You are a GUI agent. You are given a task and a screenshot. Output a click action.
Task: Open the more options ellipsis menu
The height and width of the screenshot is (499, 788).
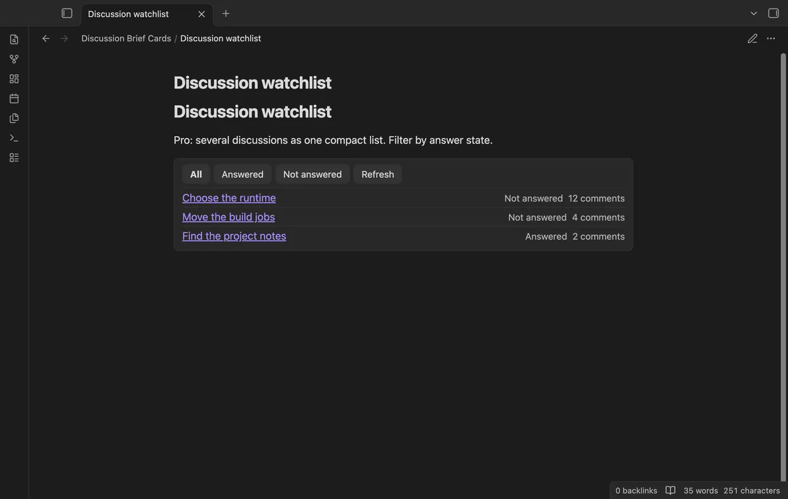[771, 38]
